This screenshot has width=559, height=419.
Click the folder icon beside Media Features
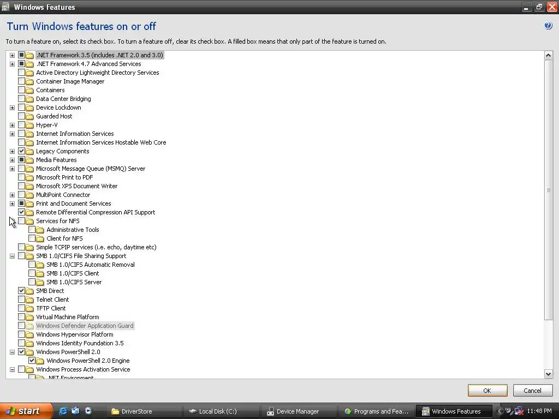tap(29, 160)
